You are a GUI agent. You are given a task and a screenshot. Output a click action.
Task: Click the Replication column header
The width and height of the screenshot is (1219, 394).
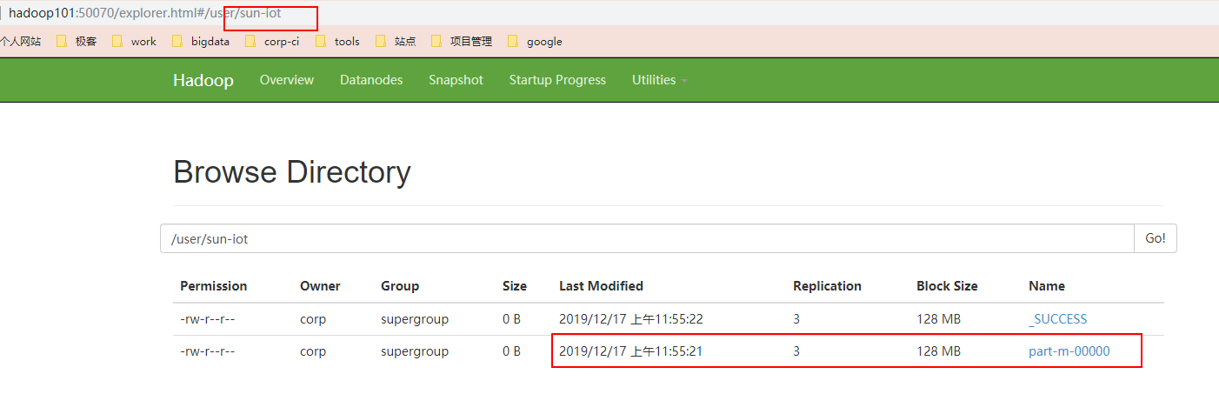[827, 286]
